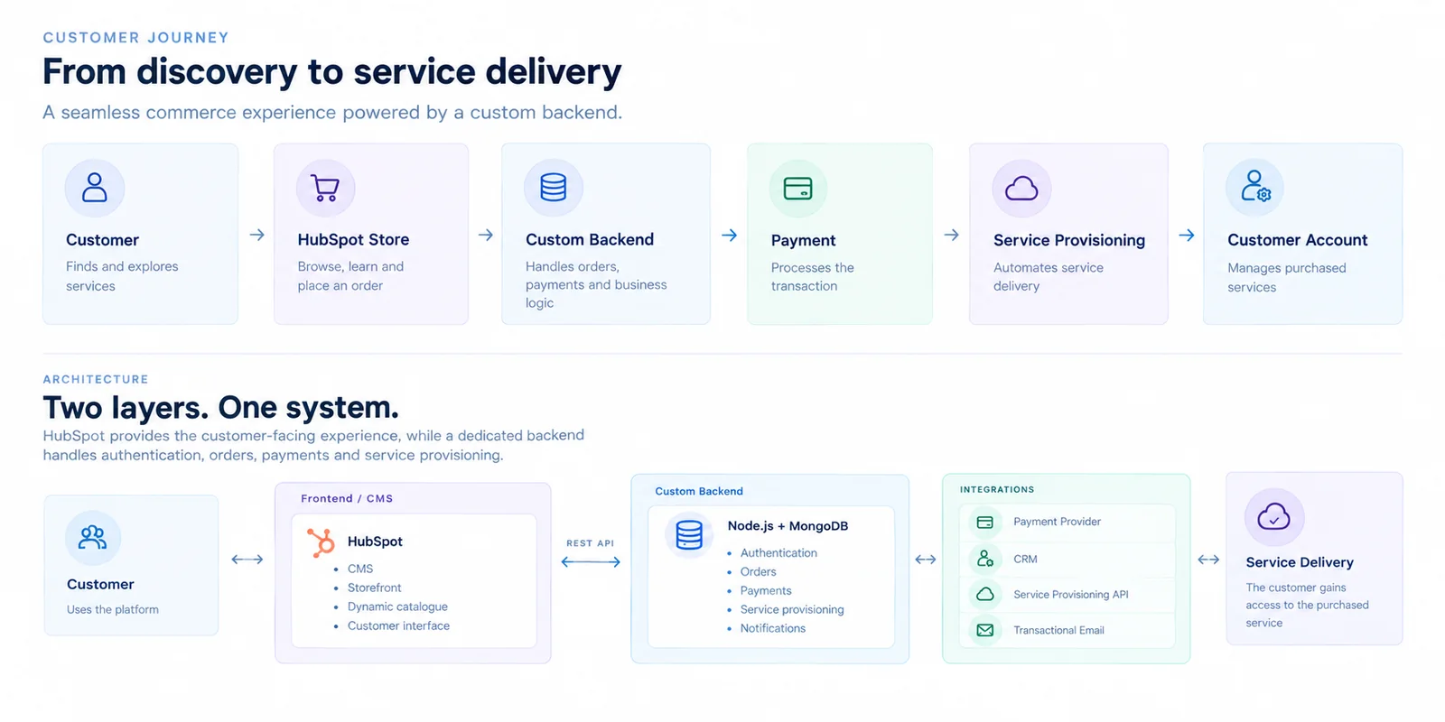The height and width of the screenshot is (722, 1445).
Task: Click the arrow between Custom Backend and Payment
Action: [x=730, y=236]
